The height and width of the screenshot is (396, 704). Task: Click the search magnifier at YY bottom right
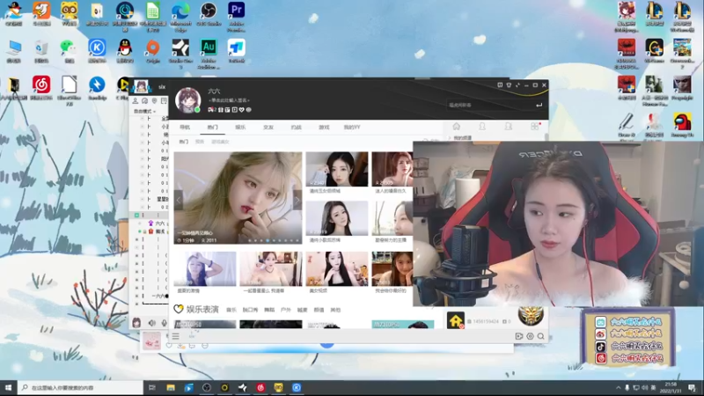[x=541, y=336]
